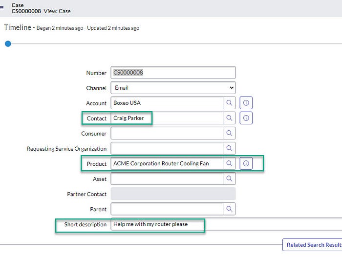Click the Account field containing Boxeo USA
The width and height of the screenshot is (342, 257).
click(x=166, y=103)
